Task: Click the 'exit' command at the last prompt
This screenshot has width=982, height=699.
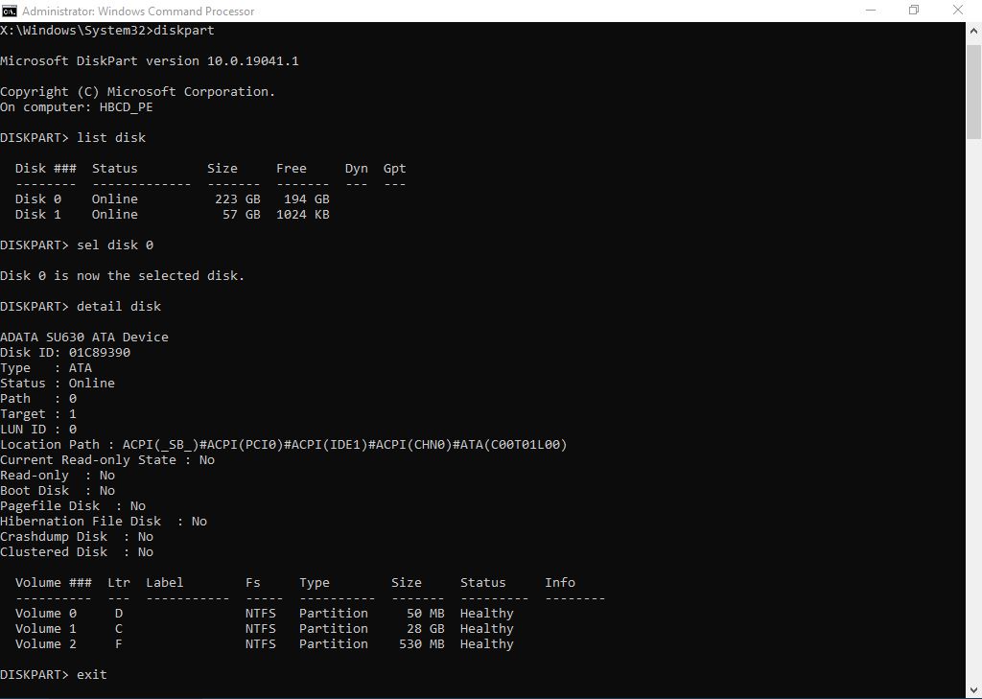Action: point(92,675)
